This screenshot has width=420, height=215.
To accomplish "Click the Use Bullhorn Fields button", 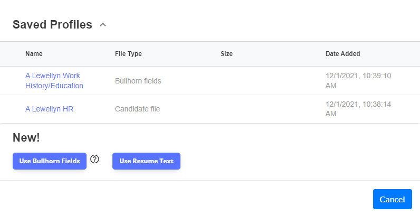I will tap(50, 161).
